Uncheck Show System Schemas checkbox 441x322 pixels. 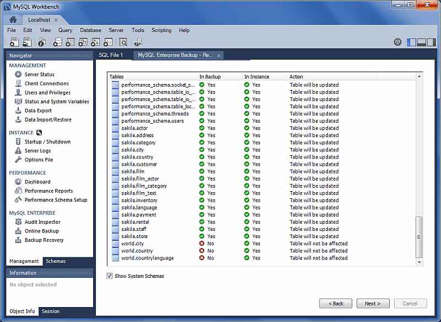coord(109,276)
